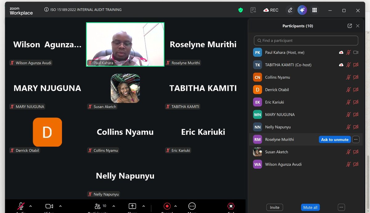The height and width of the screenshot is (213, 370).
Task: View meeting info via green shield icon
Action: coord(240,10)
